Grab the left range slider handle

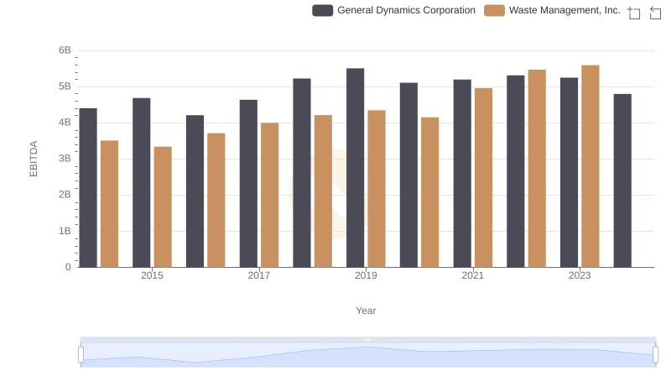click(x=81, y=354)
